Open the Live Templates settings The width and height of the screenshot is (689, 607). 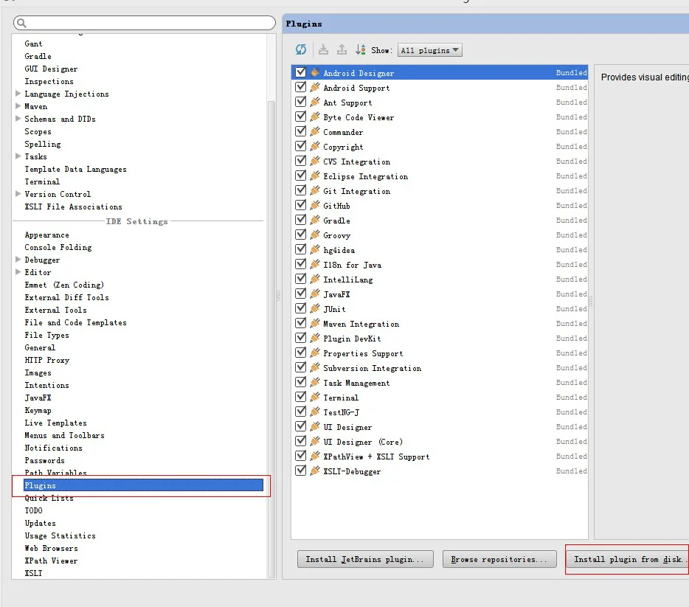click(x=56, y=423)
